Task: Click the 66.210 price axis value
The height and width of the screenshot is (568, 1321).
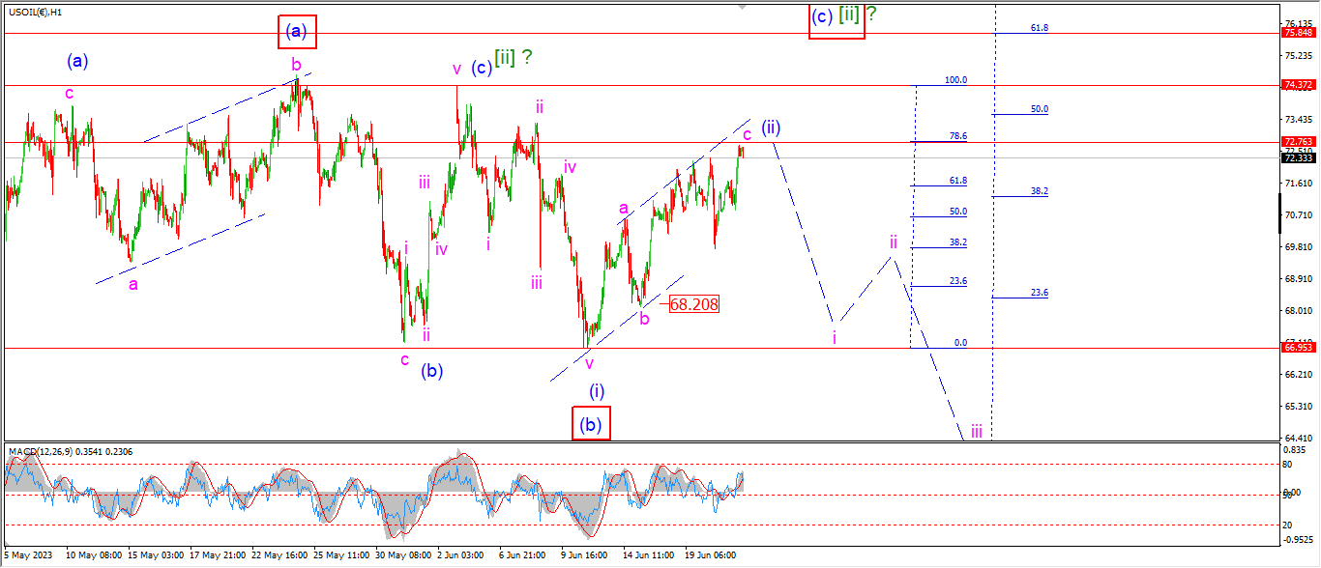Action: tap(1300, 374)
